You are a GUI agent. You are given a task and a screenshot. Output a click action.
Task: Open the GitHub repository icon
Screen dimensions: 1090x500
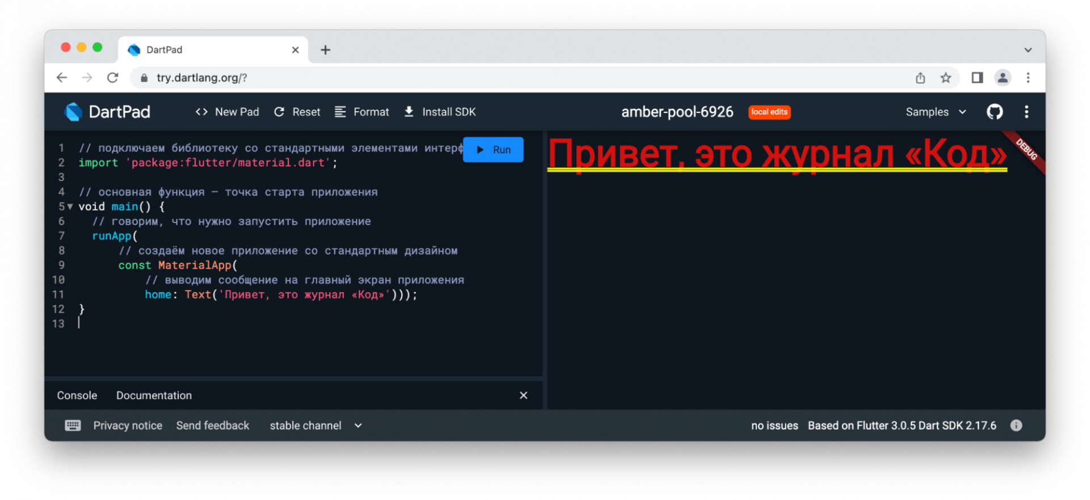pos(995,112)
